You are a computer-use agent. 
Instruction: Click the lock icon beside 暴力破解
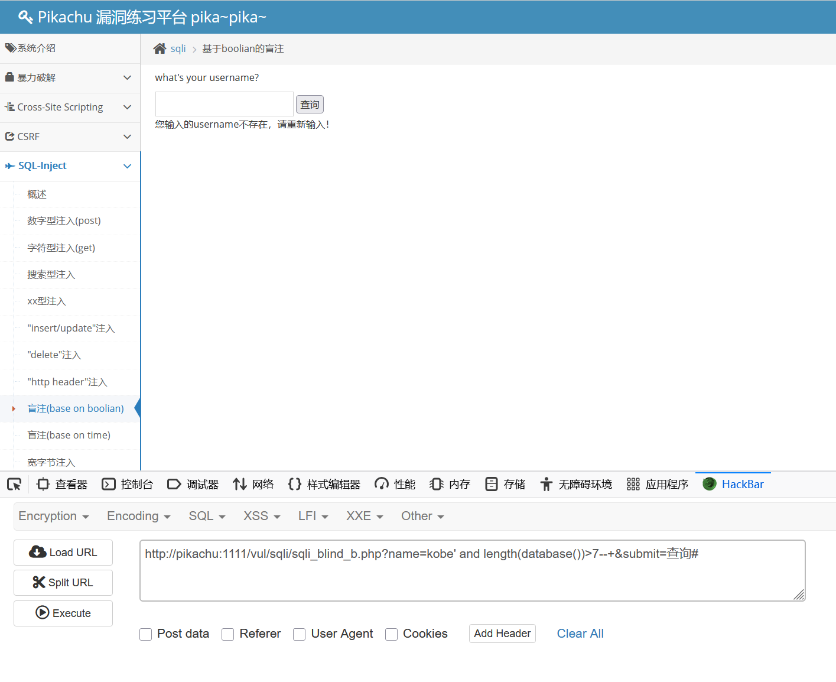(x=9, y=77)
